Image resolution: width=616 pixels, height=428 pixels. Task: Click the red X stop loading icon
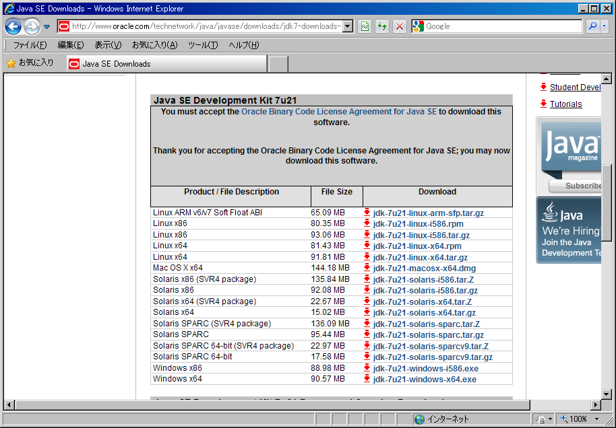click(x=400, y=26)
